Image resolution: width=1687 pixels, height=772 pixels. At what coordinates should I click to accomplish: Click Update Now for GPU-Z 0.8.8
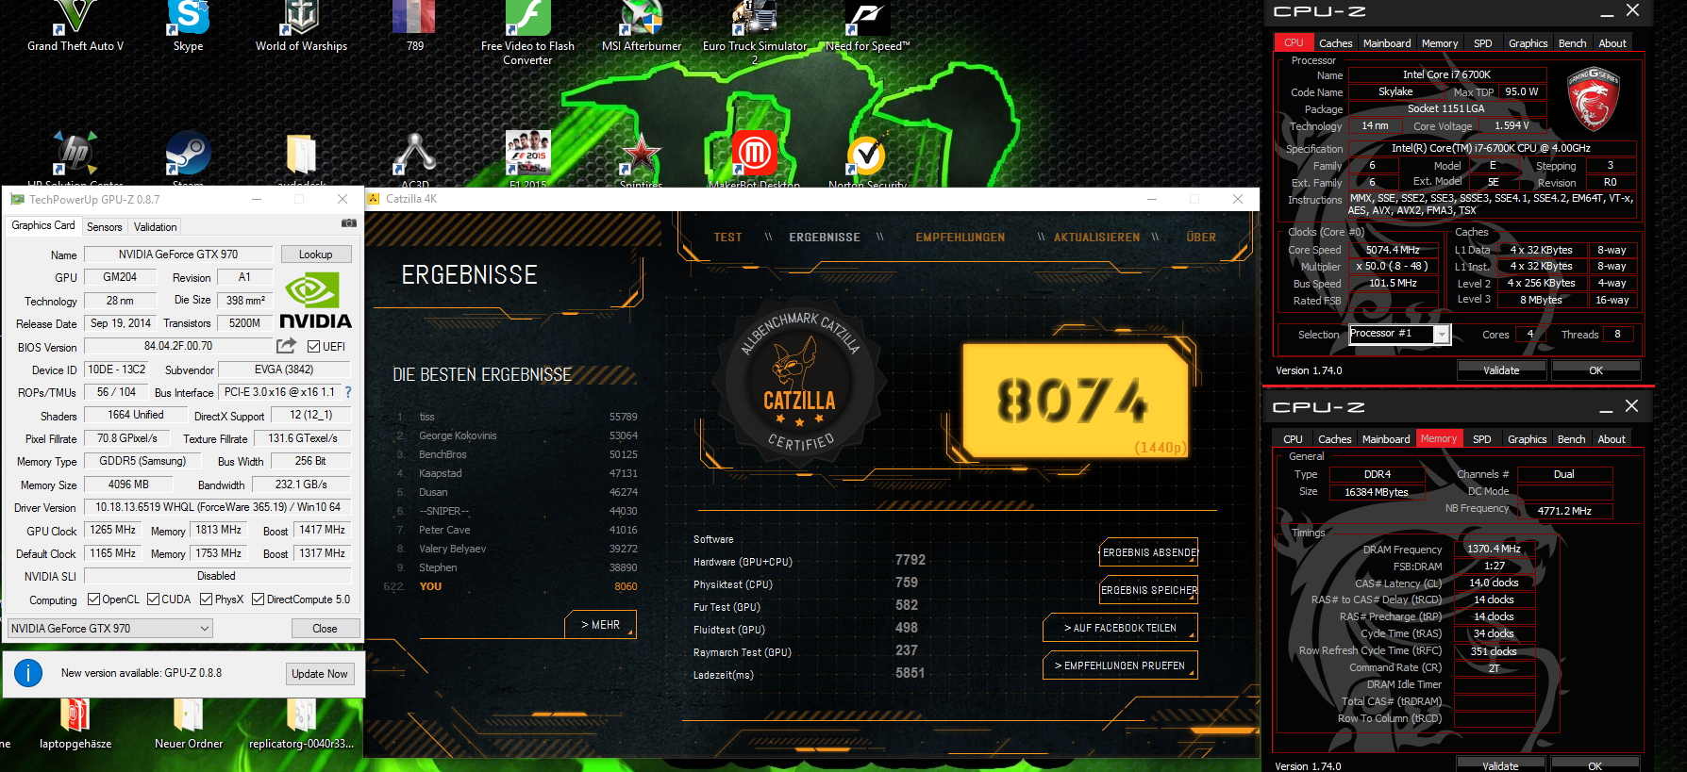320,674
